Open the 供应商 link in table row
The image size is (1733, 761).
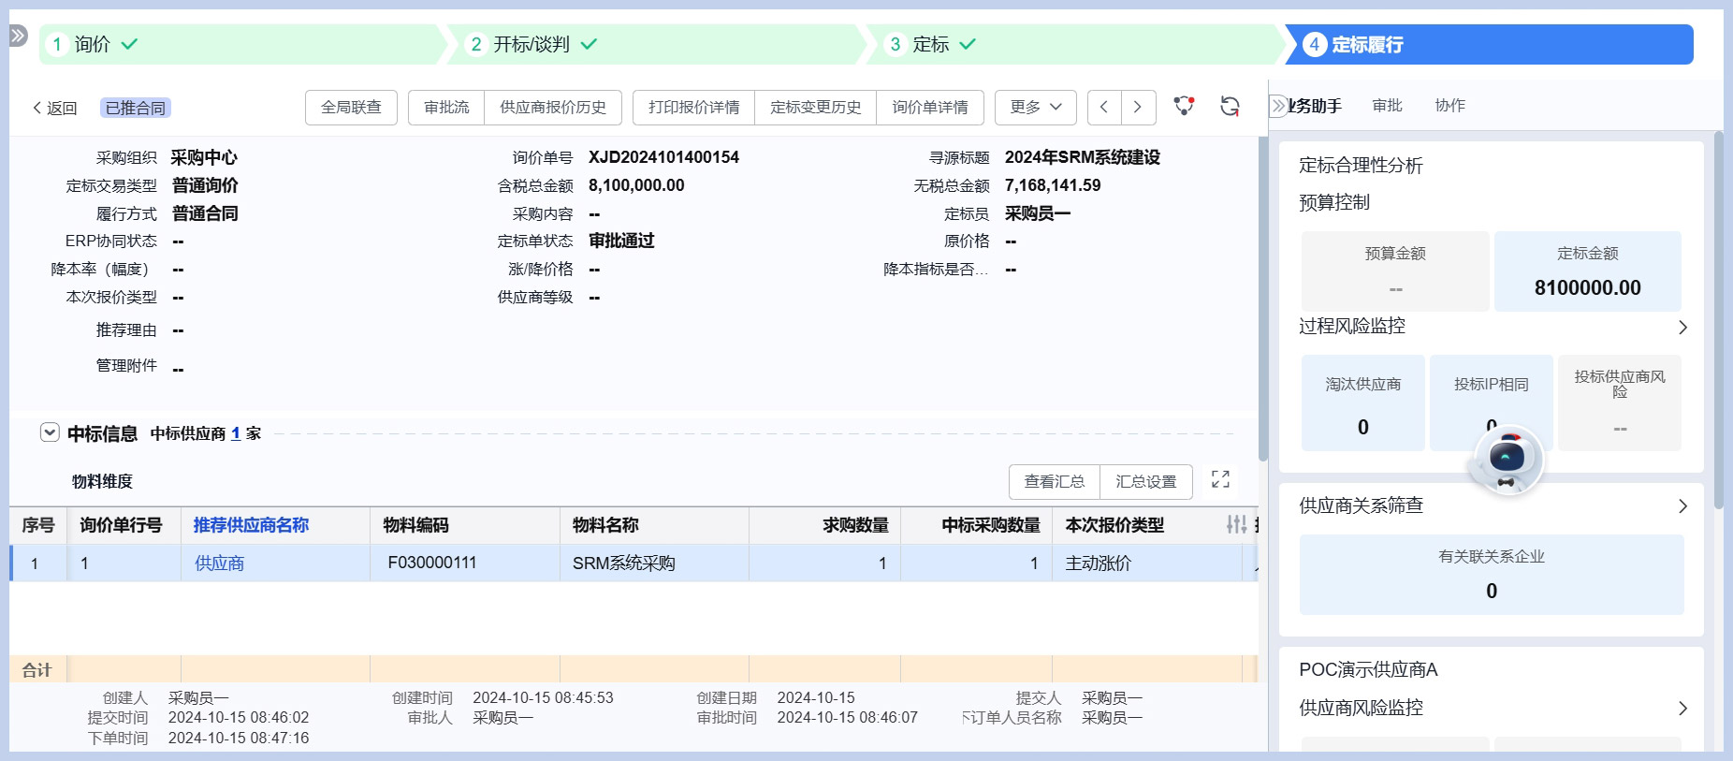pyautogui.click(x=219, y=563)
